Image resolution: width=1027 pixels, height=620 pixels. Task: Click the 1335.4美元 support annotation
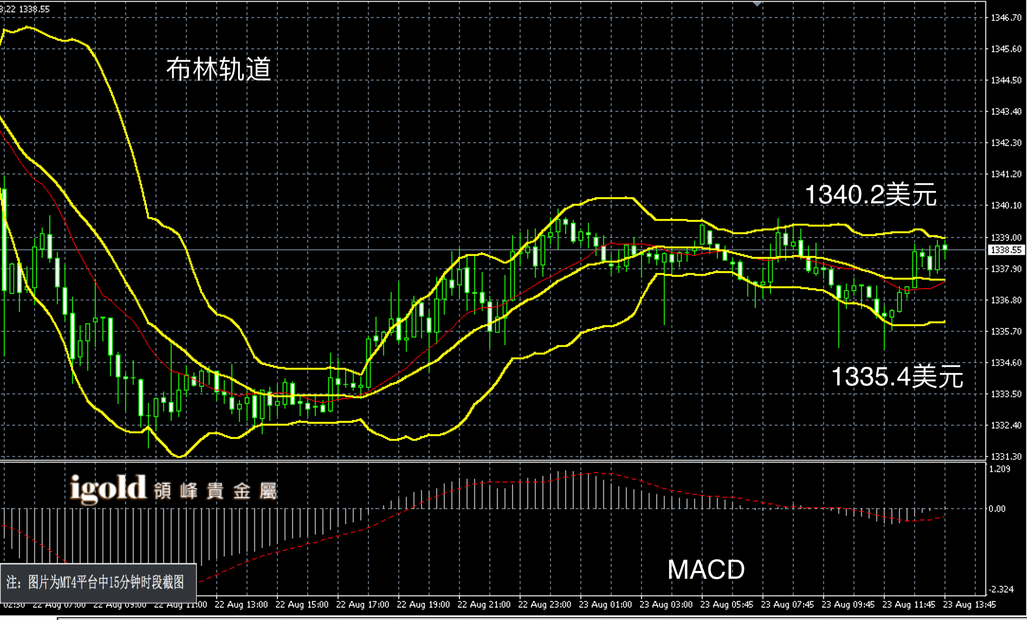897,377
